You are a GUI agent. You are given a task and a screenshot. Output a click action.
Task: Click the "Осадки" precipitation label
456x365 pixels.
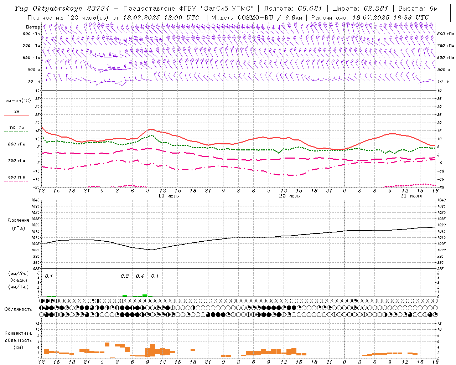[19, 280]
